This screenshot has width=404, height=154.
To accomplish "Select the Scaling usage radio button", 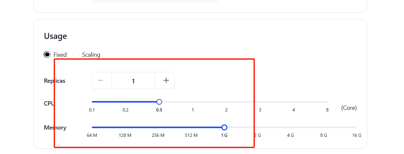I will [x=76, y=54].
